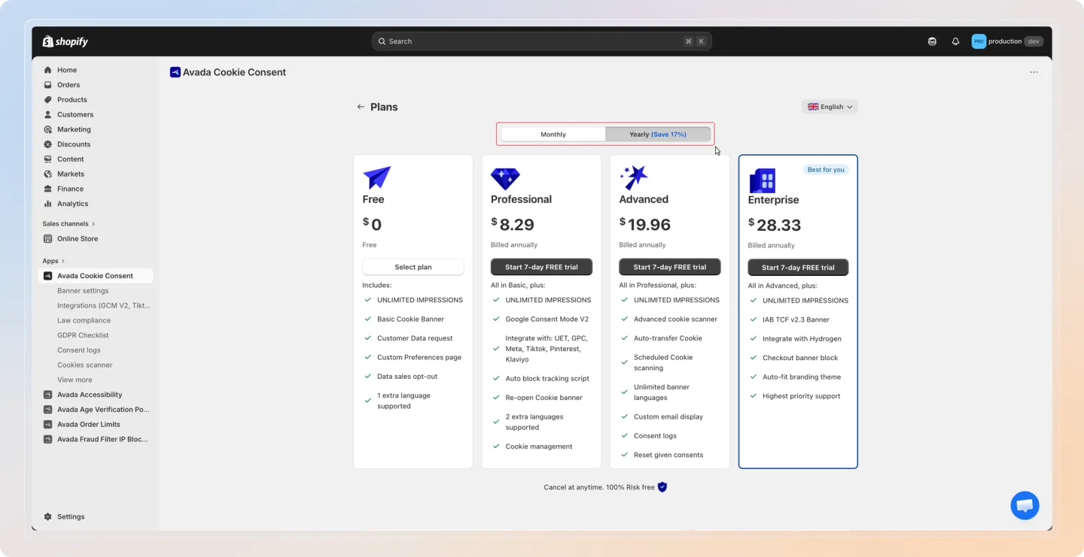Click the Customers person icon
Viewport: 1084px width, 557px height.
(x=48, y=115)
